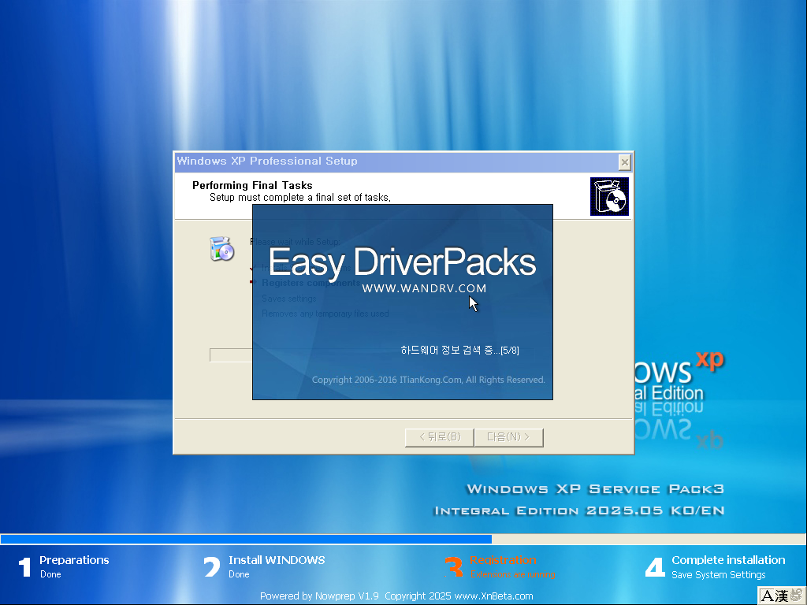Click the hardware search status text 5/8

(x=459, y=351)
